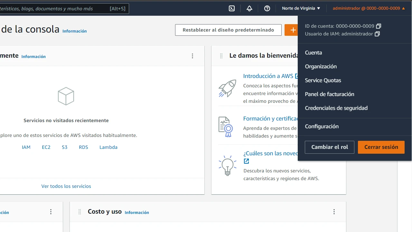Click the orange plus add widgets button
Screen dimensions: 412x232
coord(291,30)
